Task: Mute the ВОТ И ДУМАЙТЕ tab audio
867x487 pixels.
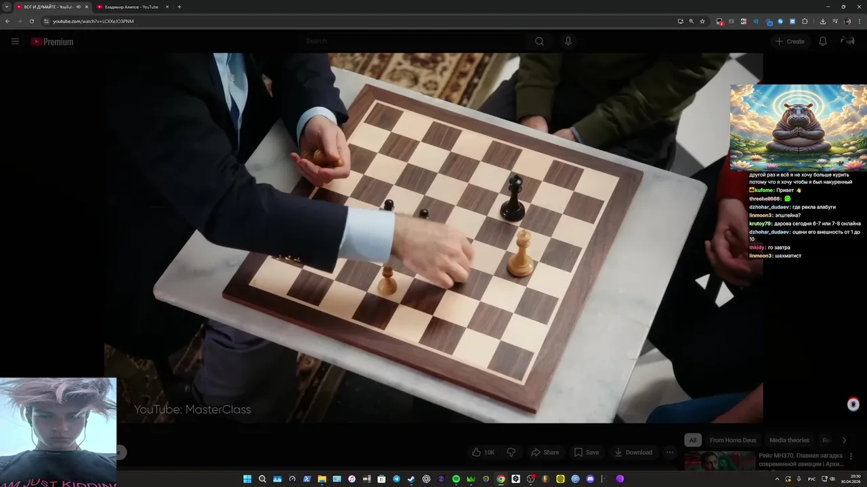Action: click(x=79, y=7)
